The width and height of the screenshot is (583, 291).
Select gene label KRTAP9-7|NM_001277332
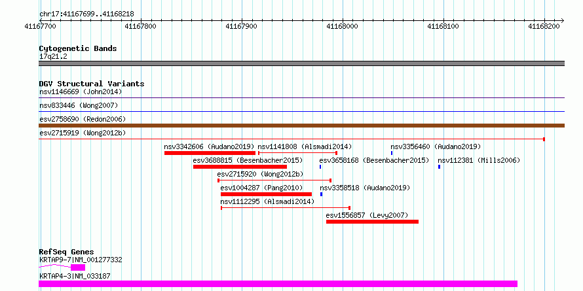81,260
